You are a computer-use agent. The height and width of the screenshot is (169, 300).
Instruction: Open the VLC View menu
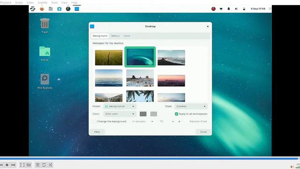(64, 2)
